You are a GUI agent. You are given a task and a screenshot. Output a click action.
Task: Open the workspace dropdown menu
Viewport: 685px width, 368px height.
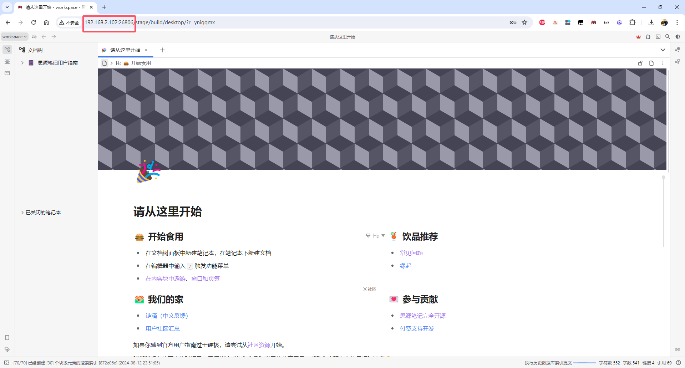[x=14, y=37]
